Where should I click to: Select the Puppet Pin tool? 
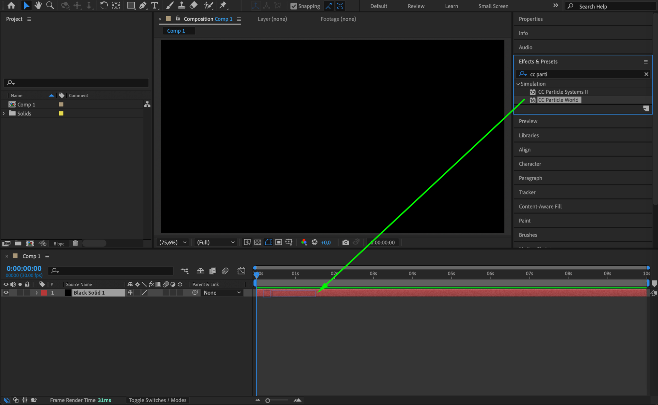pyautogui.click(x=223, y=5)
